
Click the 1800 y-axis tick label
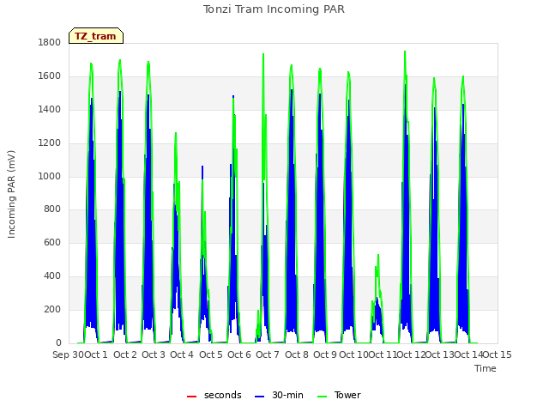(x=50, y=42)
